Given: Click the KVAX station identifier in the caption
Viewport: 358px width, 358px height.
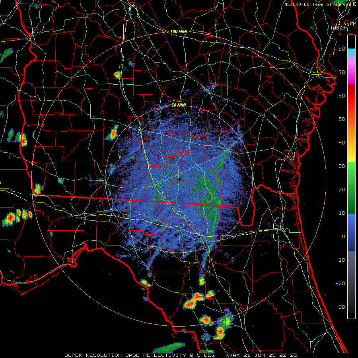Looking at the screenshot, I should pyautogui.click(x=233, y=355).
